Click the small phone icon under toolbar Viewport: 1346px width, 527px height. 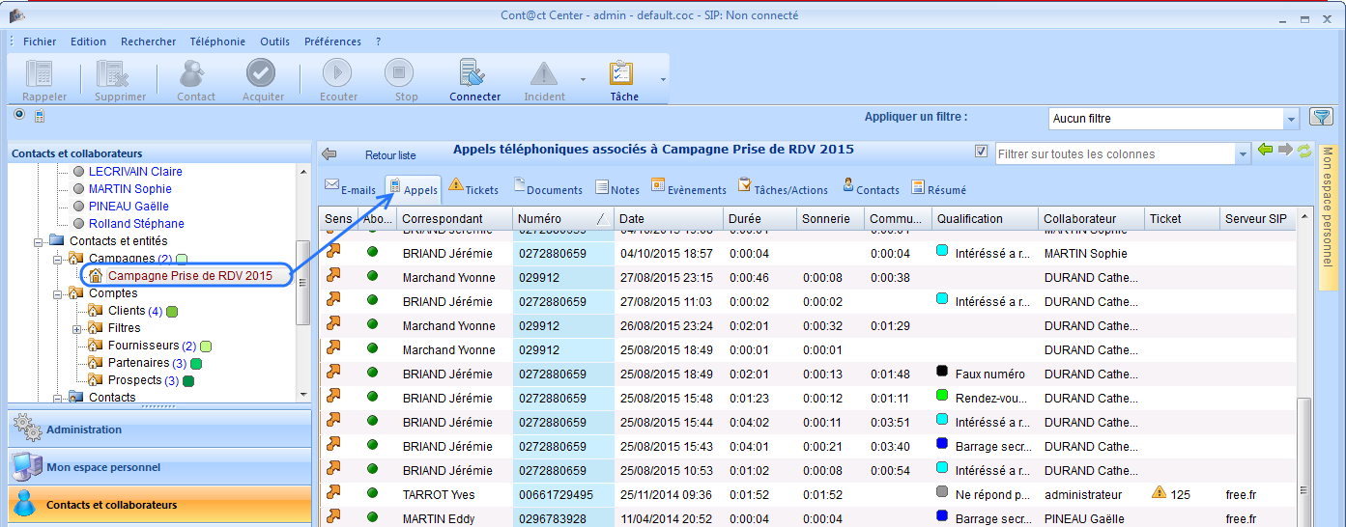coord(40,117)
